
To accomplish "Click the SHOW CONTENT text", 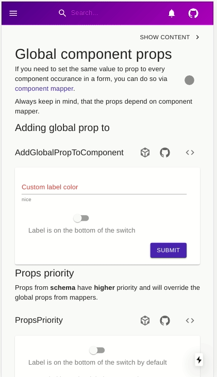I will coord(165,37).
